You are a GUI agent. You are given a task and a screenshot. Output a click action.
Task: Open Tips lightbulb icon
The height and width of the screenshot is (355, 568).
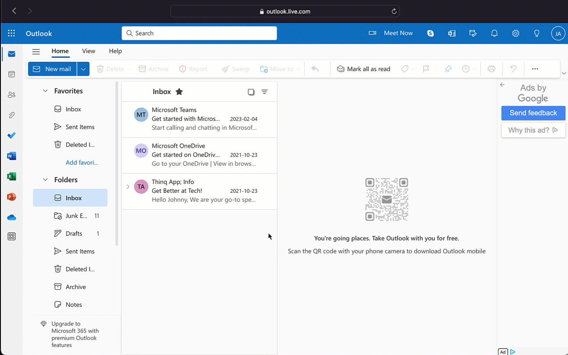click(537, 33)
